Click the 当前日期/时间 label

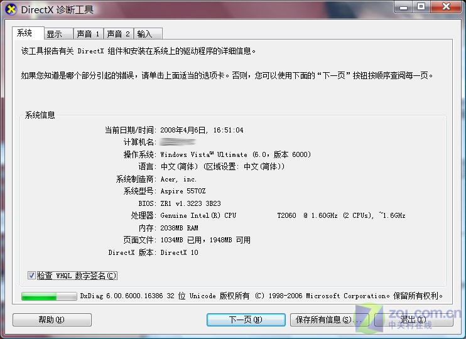tap(131, 130)
